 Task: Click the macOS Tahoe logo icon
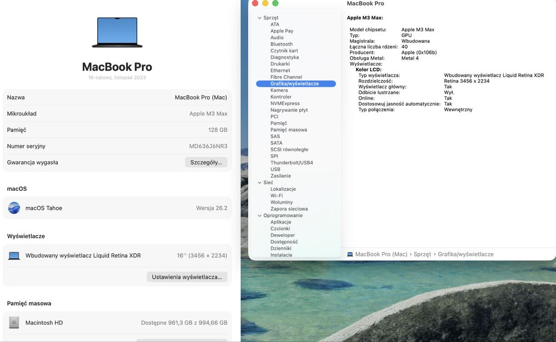[14, 208]
